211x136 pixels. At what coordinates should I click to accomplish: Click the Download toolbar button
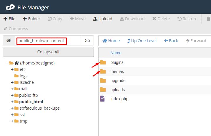point(132,19)
